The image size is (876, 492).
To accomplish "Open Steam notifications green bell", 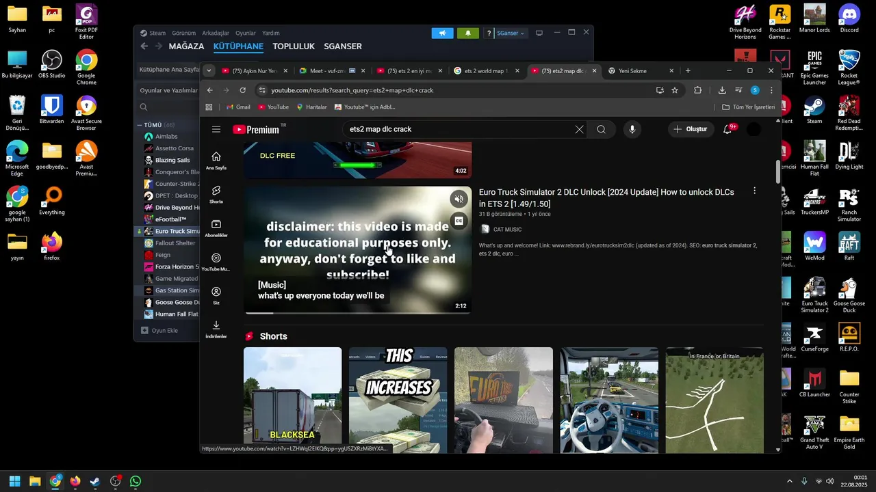I will (x=468, y=33).
